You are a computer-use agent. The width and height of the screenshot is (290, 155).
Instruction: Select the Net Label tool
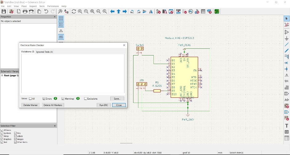(287, 75)
